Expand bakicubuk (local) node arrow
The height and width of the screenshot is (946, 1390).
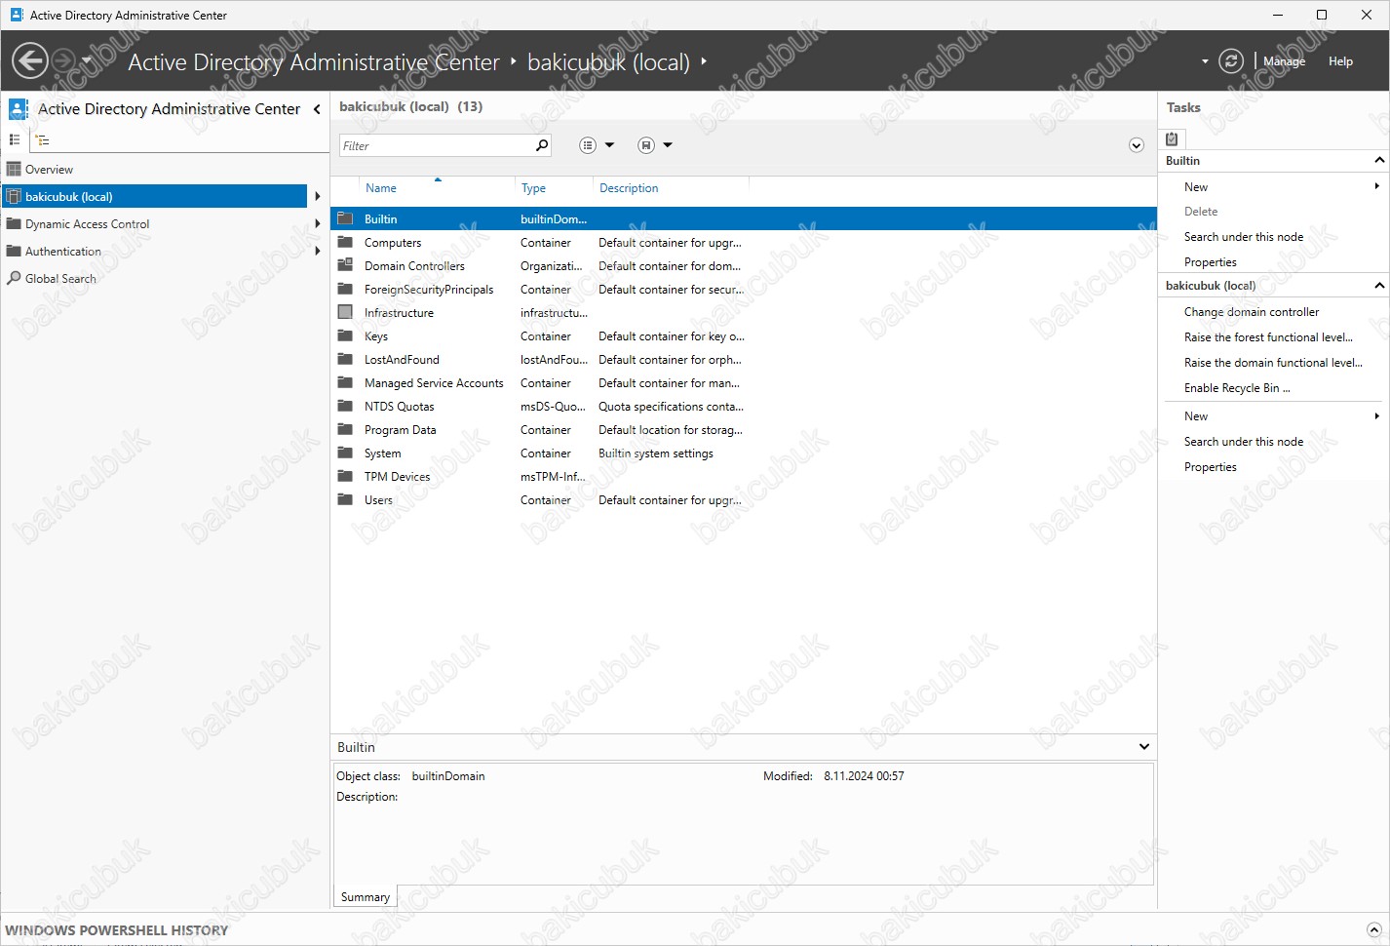[318, 196]
